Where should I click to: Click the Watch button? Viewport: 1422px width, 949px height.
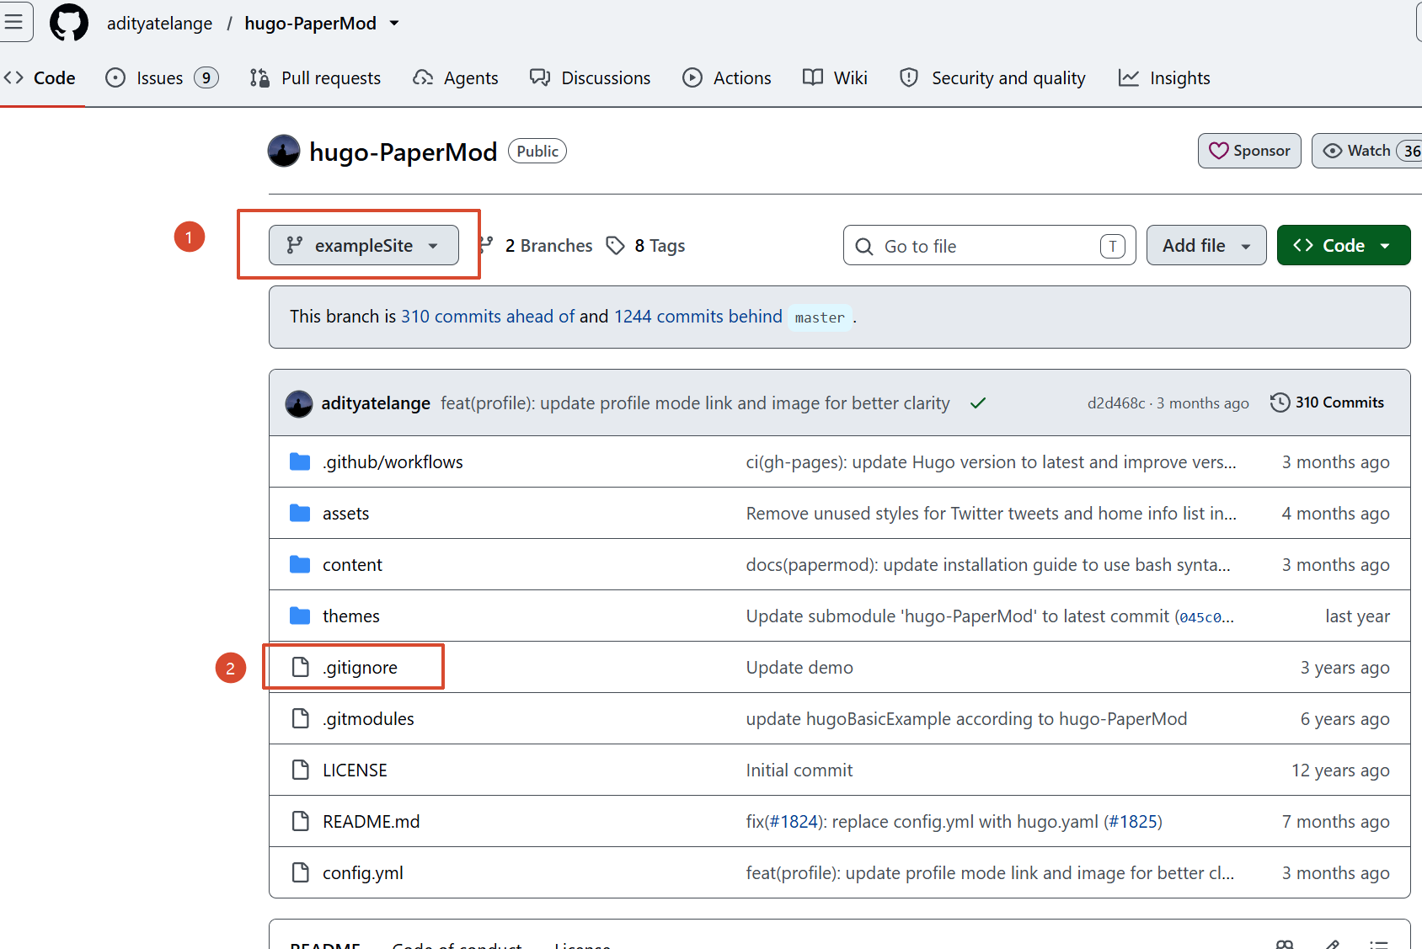[x=1366, y=151]
